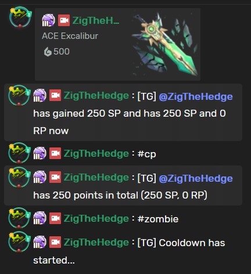The width and height of the screenshot is (251, 274).
Task: Click the ZigTheHedge username on the #cp message
Action: pyautogui.click(x=96, y=154)
